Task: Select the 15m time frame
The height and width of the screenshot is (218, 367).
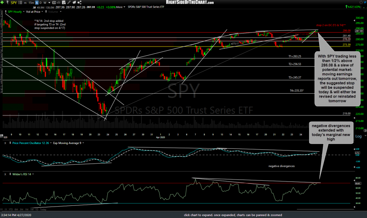Action: (x=31, y=3)
